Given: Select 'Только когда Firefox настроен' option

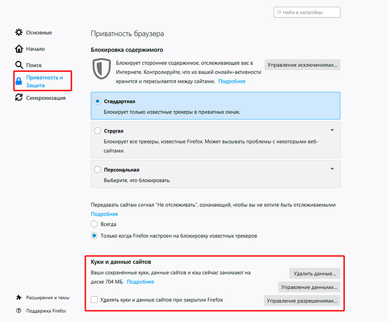Looking at the screenshot, I should click(x=94, y=235).
